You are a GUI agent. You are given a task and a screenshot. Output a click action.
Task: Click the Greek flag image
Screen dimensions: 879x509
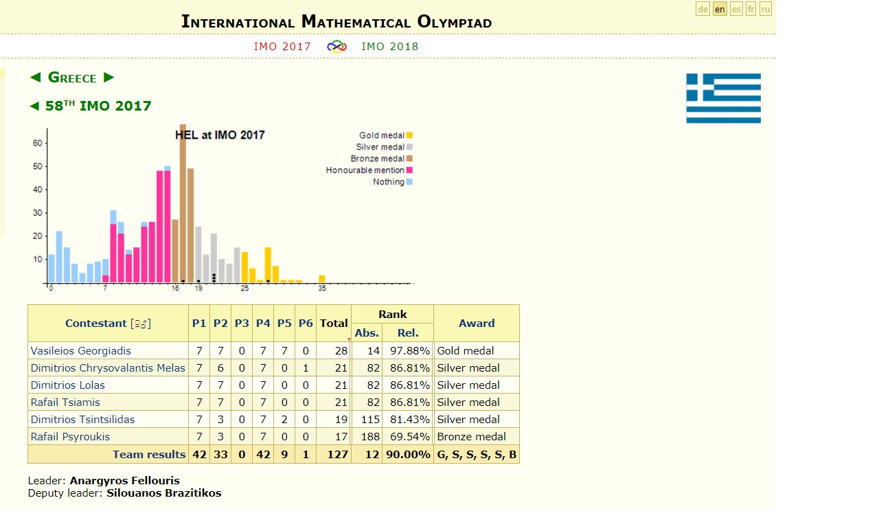(723, 98)
